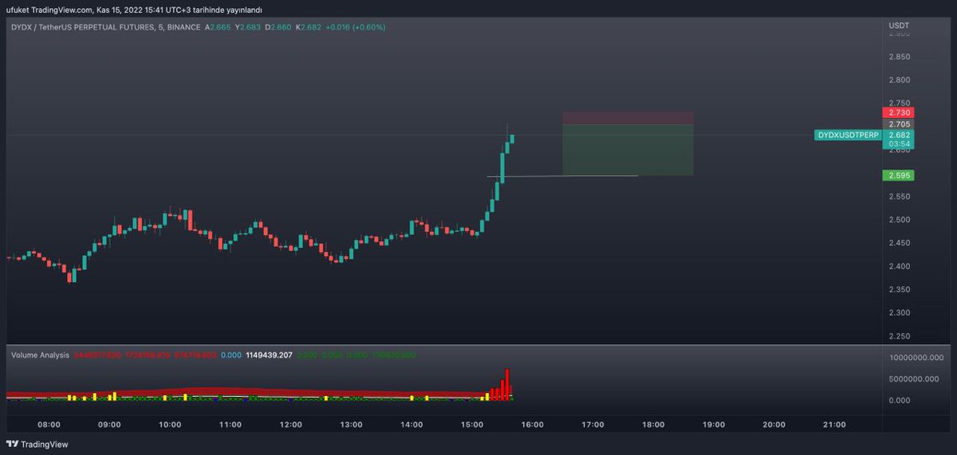Click the high value Y2.683
The height and width of the screenshot is (455, 957).
[247, 27]
